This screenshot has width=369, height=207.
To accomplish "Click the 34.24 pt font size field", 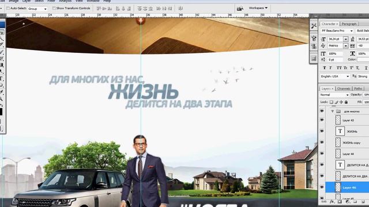I will pos(335,39).
